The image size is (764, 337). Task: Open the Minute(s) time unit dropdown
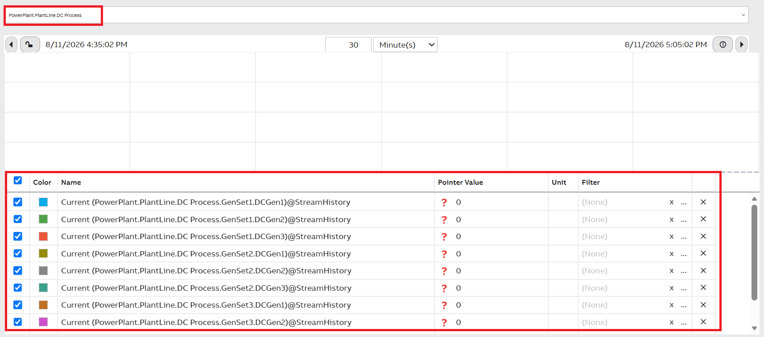pos(405,45)
